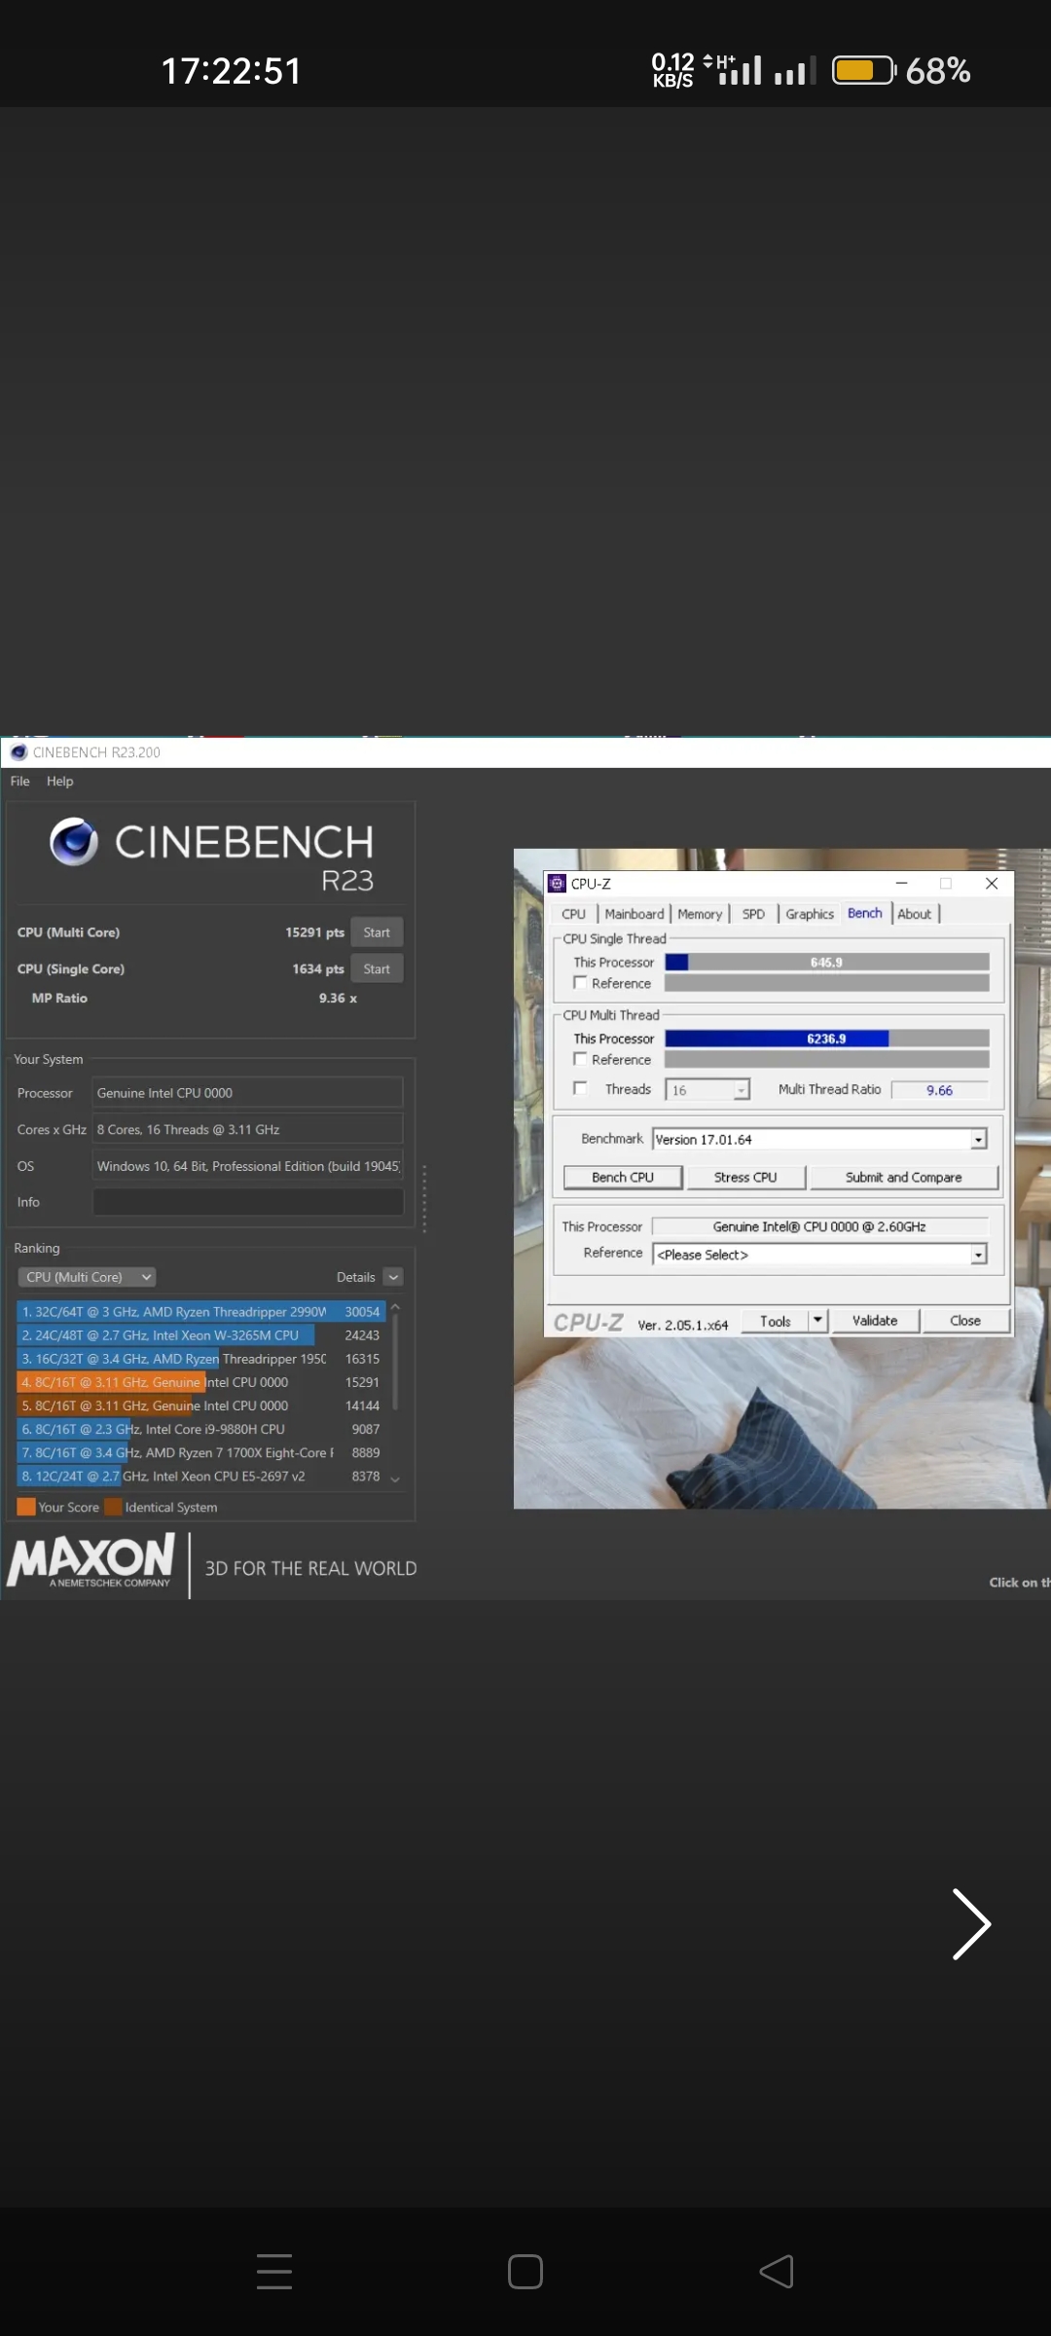Expand the ranking Details dropdown arrow
The image size is (1051, 2336).
coord(393,1277)
